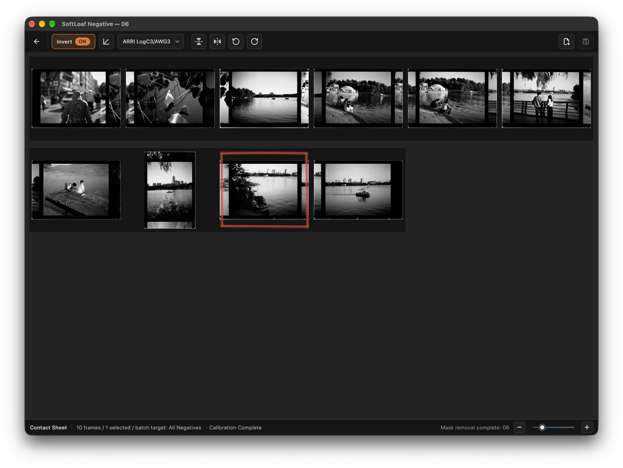The width and height of the screenshot is (623, 468).
Task: Select the couple at railing thumbnail
Action: [x=546, y=98]
